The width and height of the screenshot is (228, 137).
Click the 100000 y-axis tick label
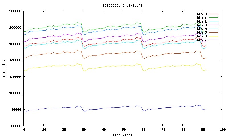15,93
